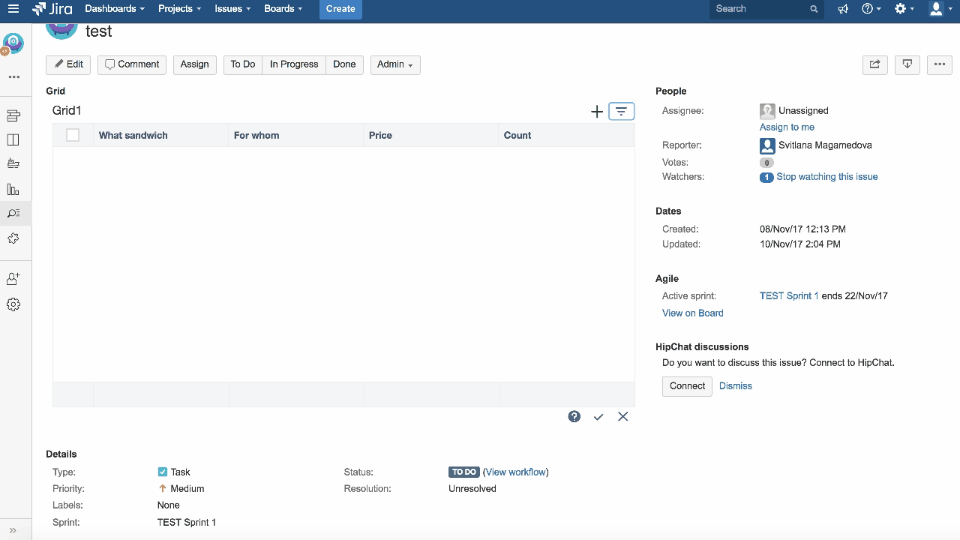Image resolution: width=960 pixels, height=540 pixels.
Task: Select the Backlog icon in the project sidebar
Action: tap(16, 115)
